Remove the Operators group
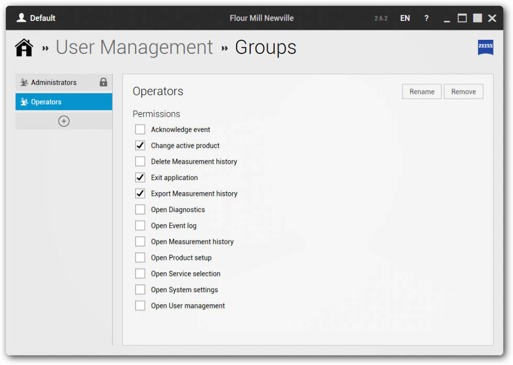This screenshot has width=513, height=365. coord(463,92)
